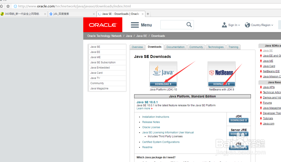Click the download arrow beside NetBeans IDE

click(x=261, y=71)
